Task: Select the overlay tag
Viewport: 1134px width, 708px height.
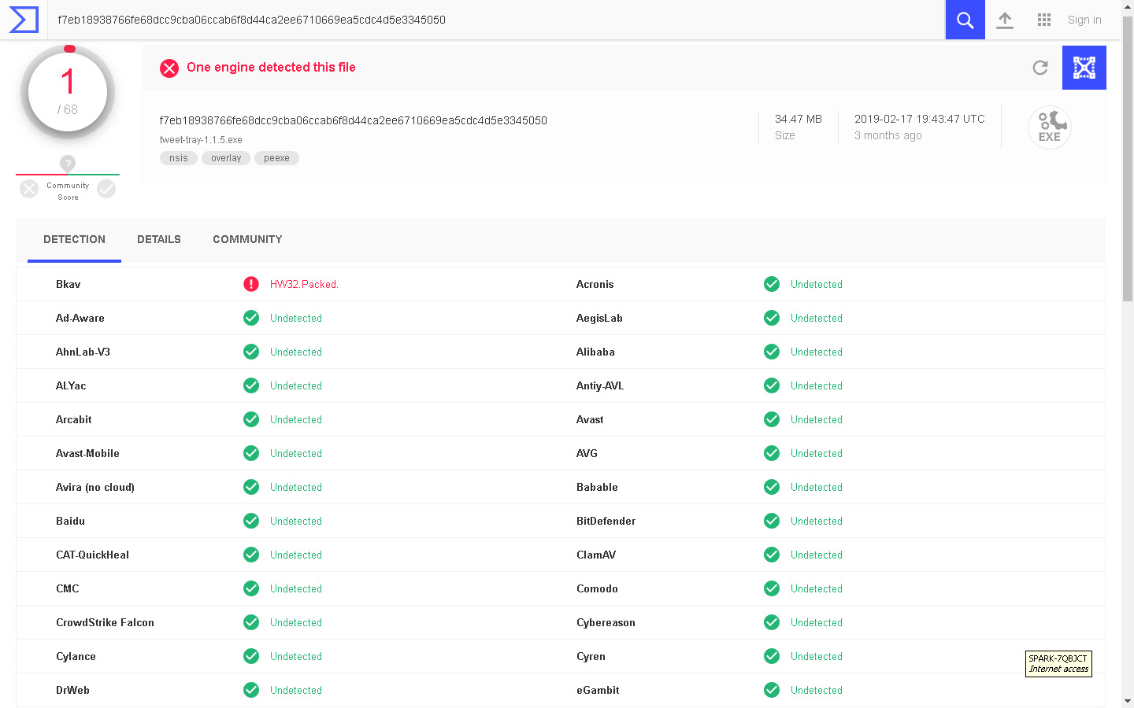Action: [226, 158]
